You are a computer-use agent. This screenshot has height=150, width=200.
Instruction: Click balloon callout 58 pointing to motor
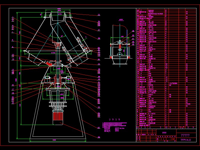coord(99,137)
